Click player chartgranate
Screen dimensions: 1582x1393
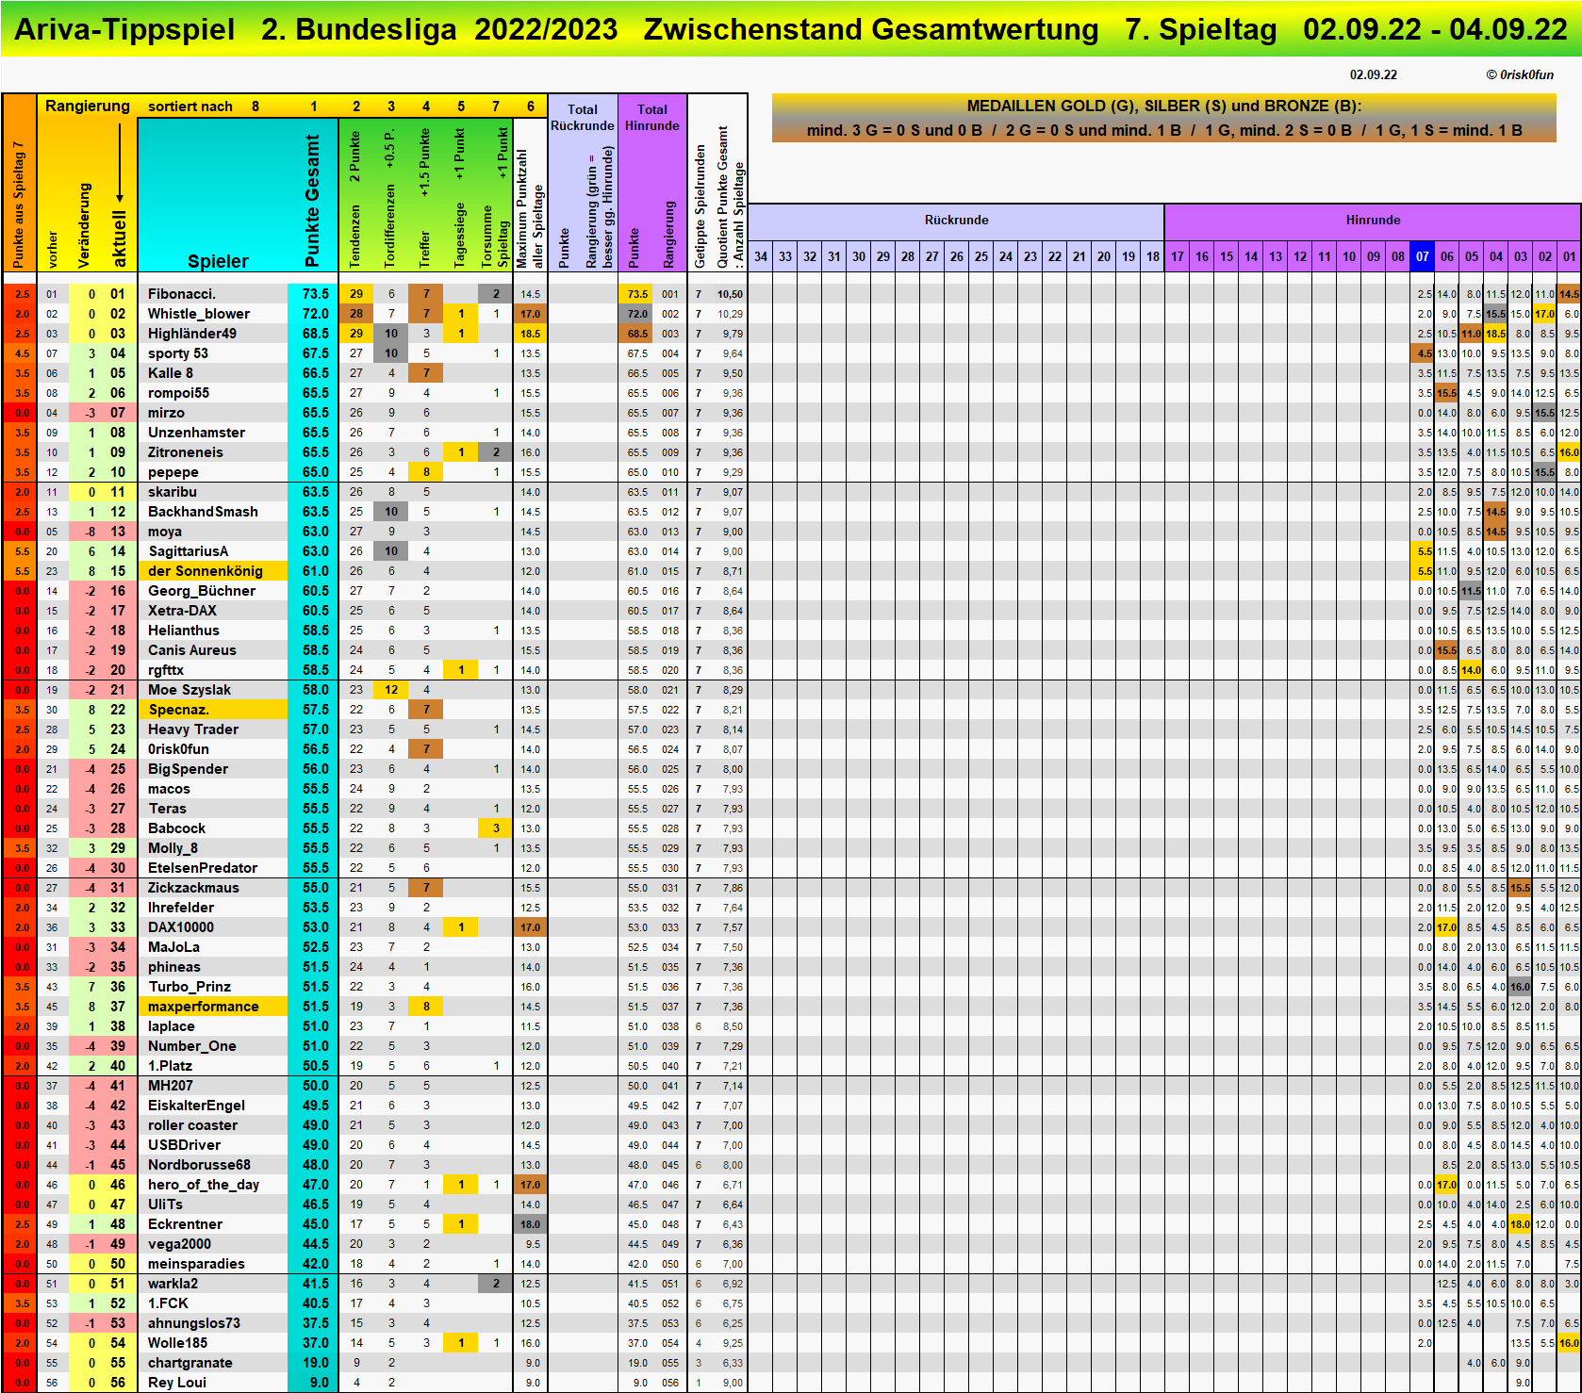192,1363
